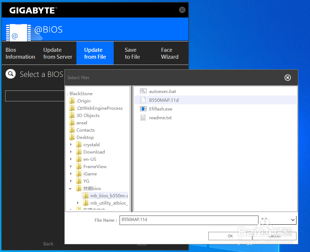Select the mb_bios_b550m- folder label
Viewport: 310px width, 252px height.
[x=109, y=195]
